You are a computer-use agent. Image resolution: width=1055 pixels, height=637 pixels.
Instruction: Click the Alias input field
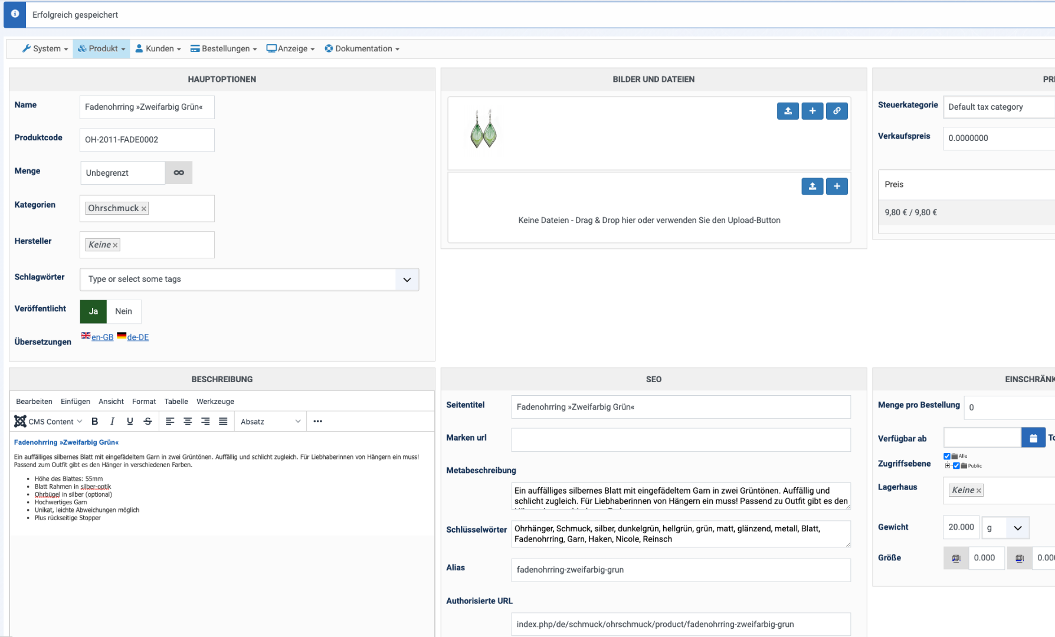[681, 570]
